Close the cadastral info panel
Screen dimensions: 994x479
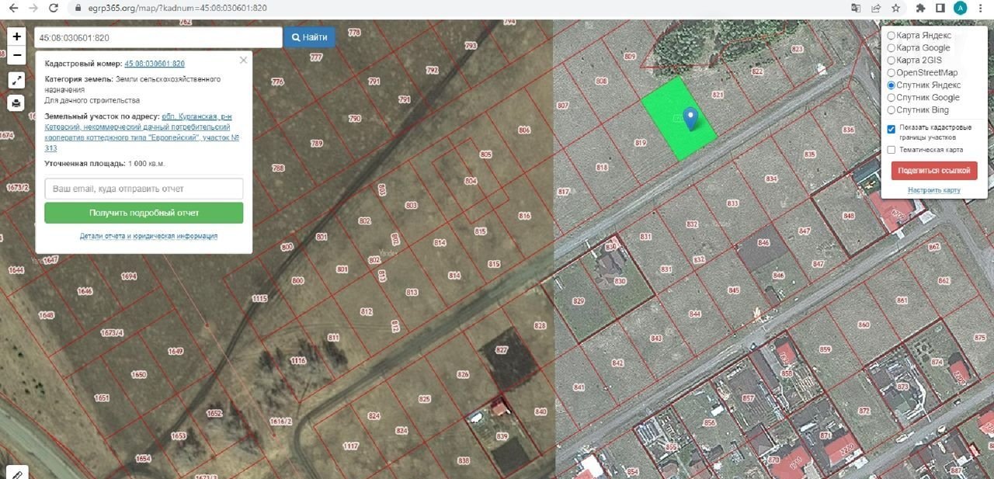(243, 60)
